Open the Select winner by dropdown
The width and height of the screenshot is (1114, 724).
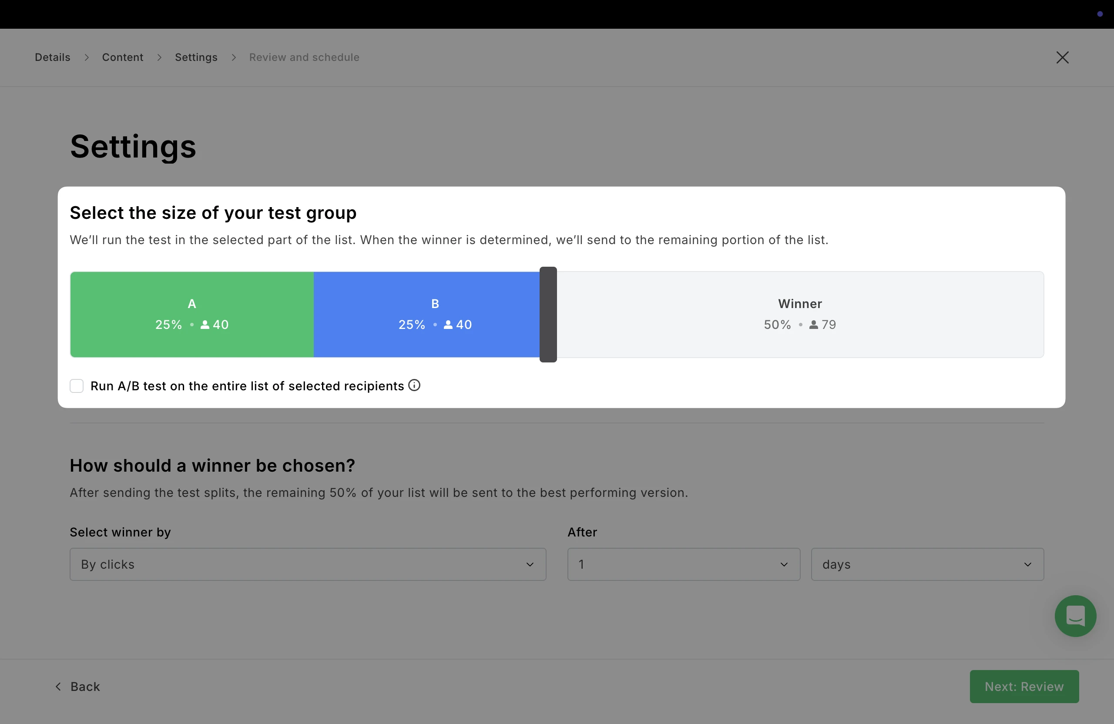pos(308,564)
